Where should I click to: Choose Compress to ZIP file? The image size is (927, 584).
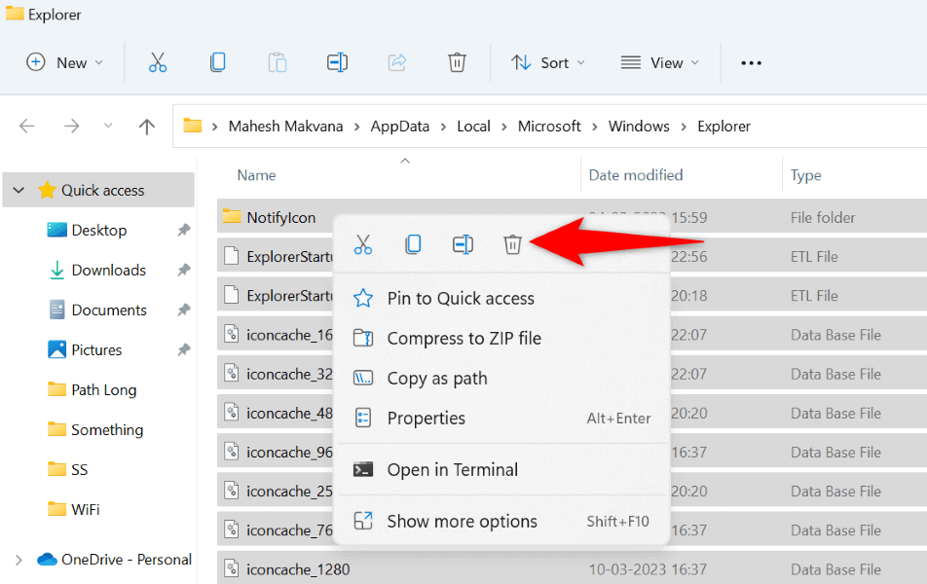point(463,339)
